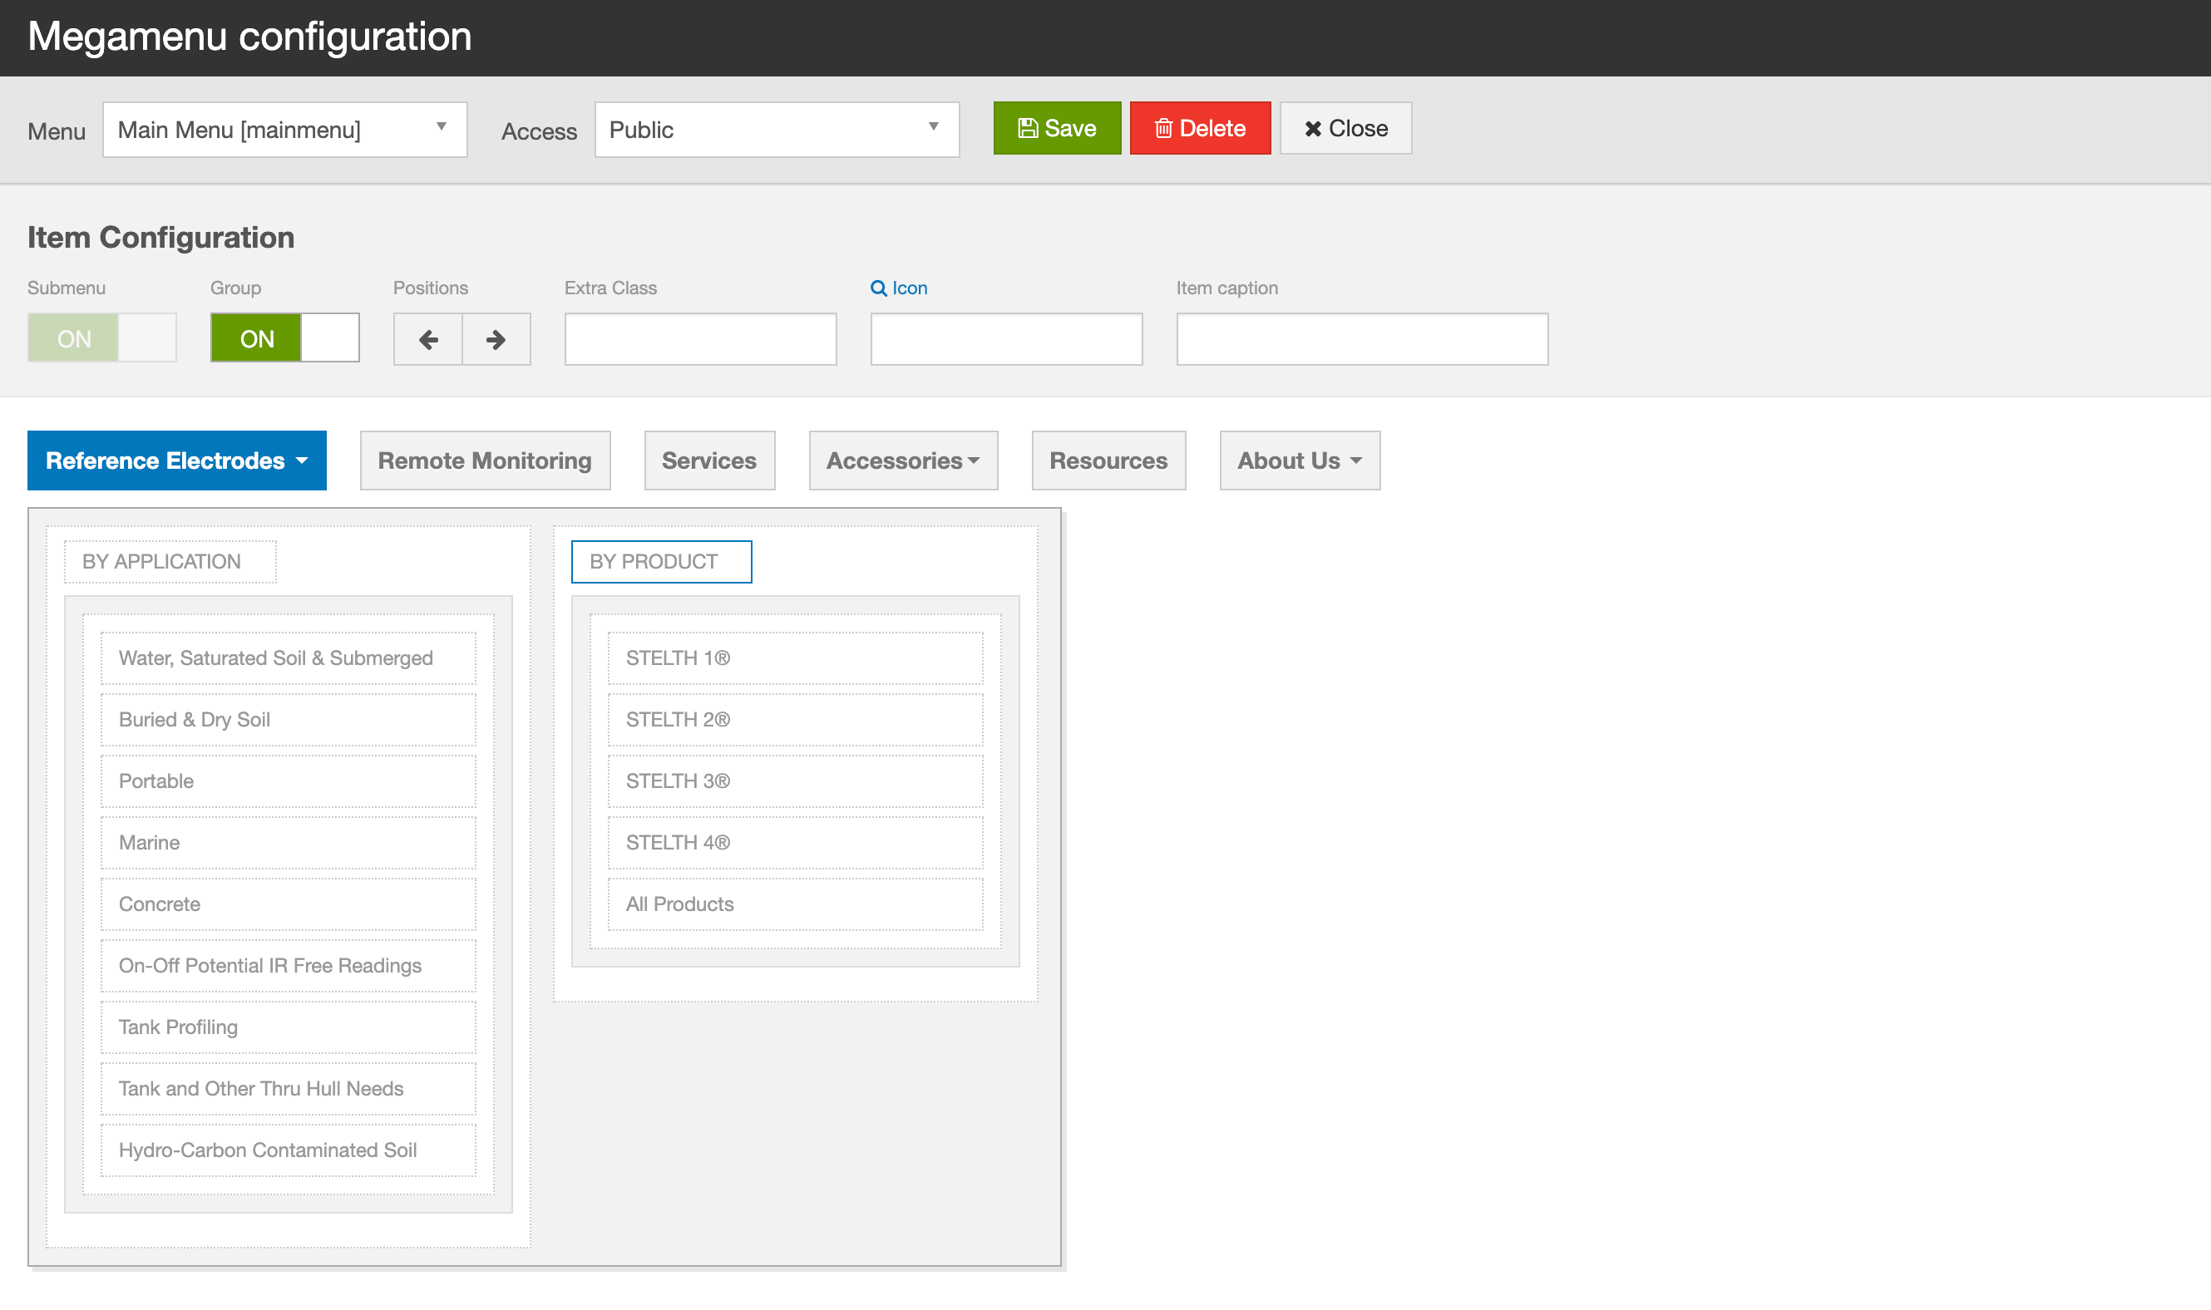Screen dimensions: 2211x1310
Task: Open the Access dropdown showing Public
Action: click(776, 130)
